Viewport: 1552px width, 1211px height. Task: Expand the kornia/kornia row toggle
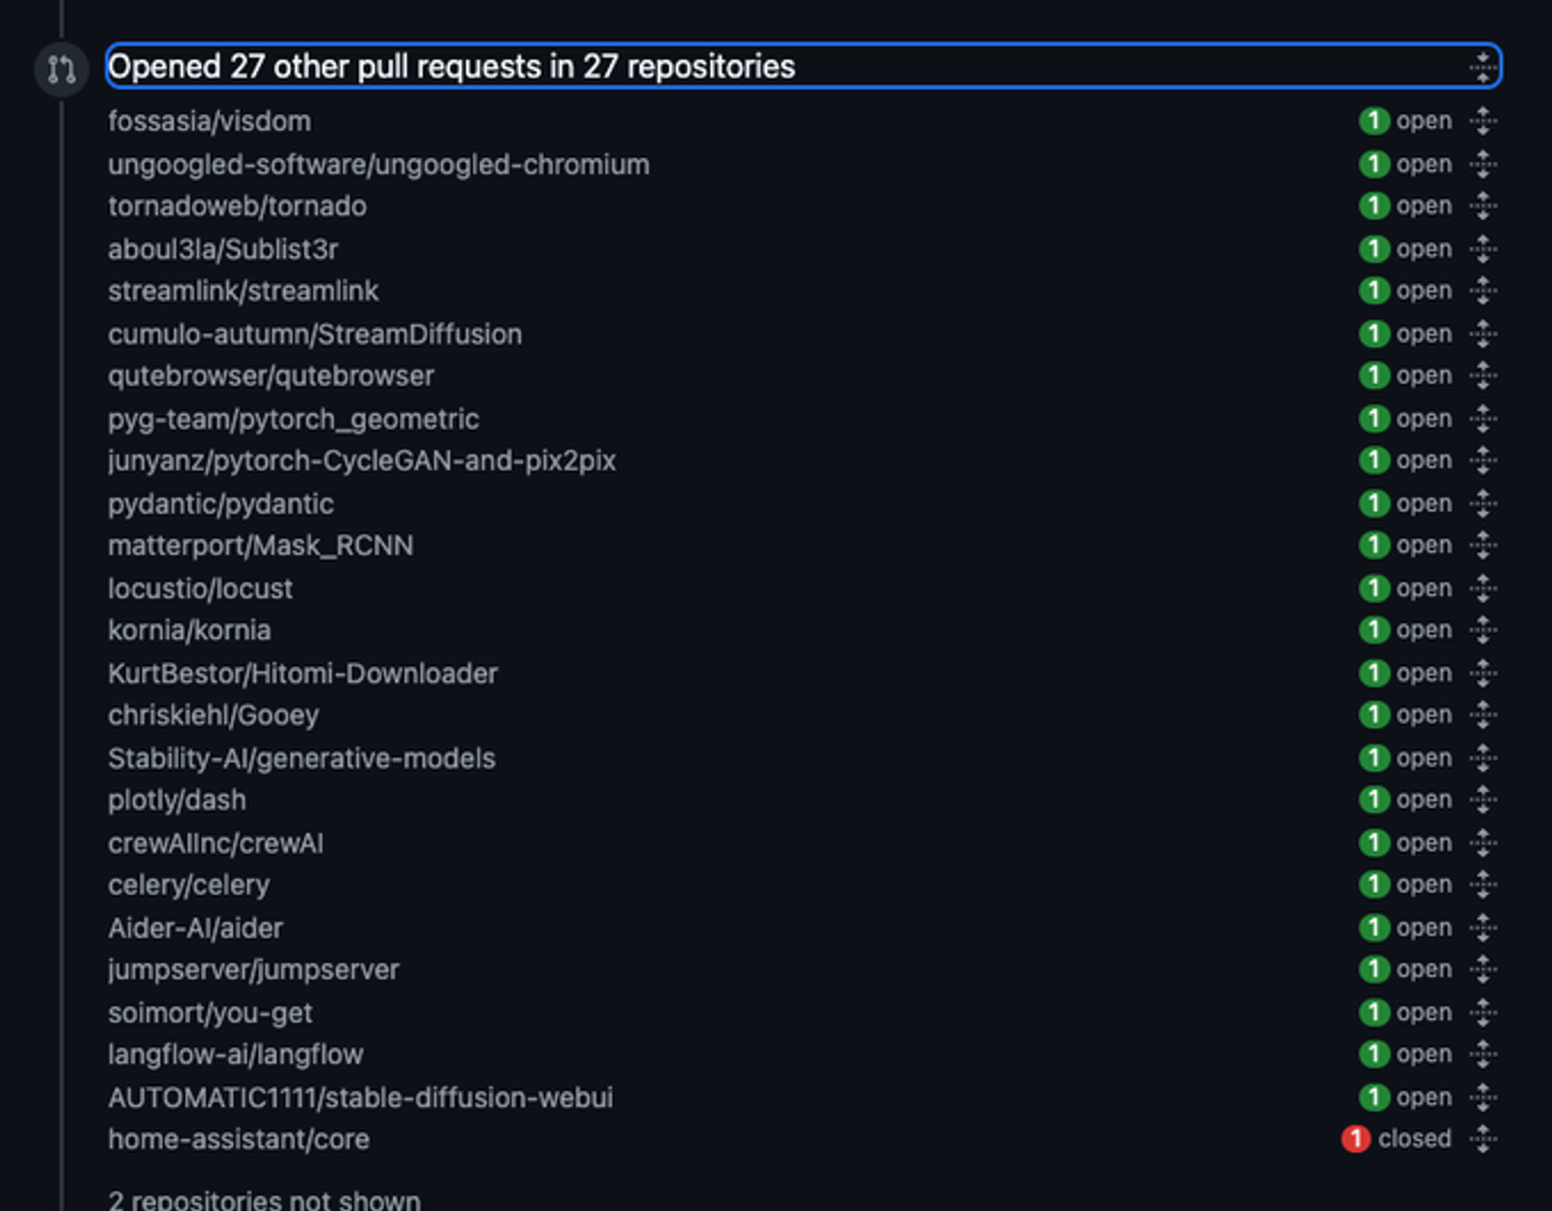(x=1482, y=630)
